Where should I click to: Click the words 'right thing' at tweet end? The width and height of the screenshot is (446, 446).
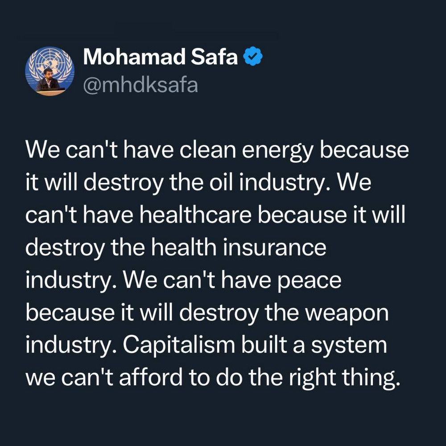pos(343,378)
